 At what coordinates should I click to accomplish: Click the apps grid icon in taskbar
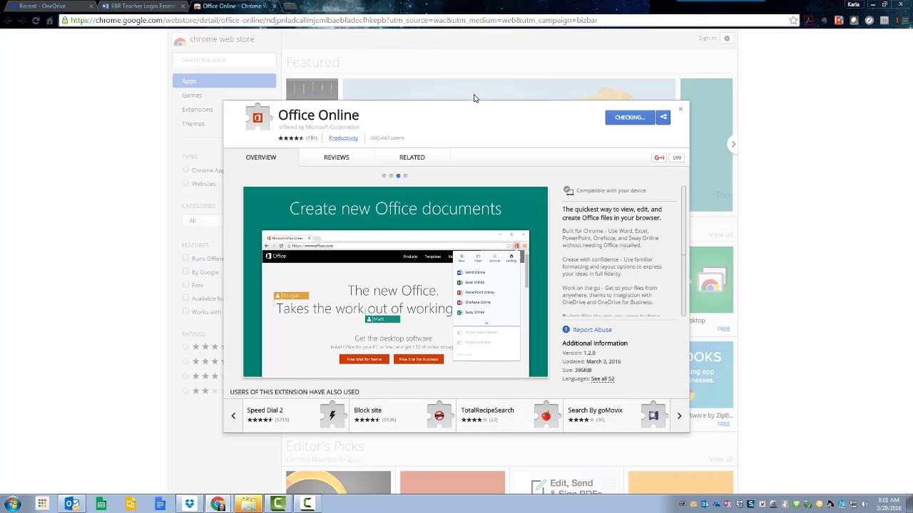[42, 504]
